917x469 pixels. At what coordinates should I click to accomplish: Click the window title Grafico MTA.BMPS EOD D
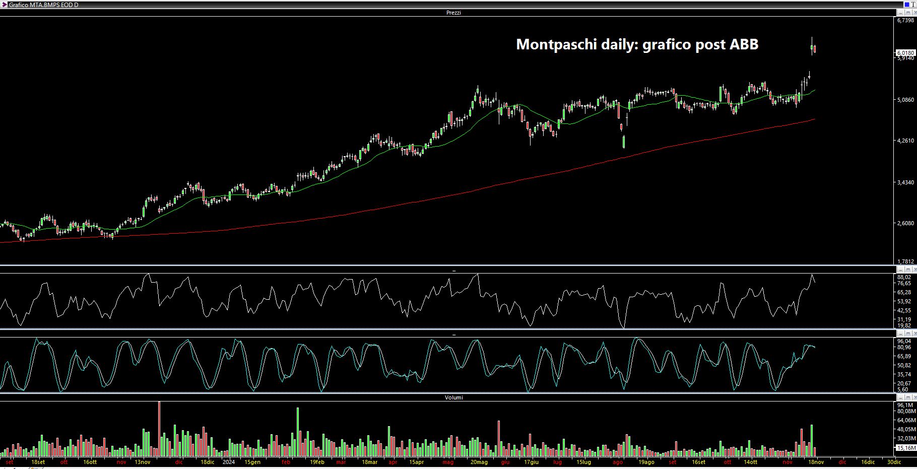tap(43, 5)
